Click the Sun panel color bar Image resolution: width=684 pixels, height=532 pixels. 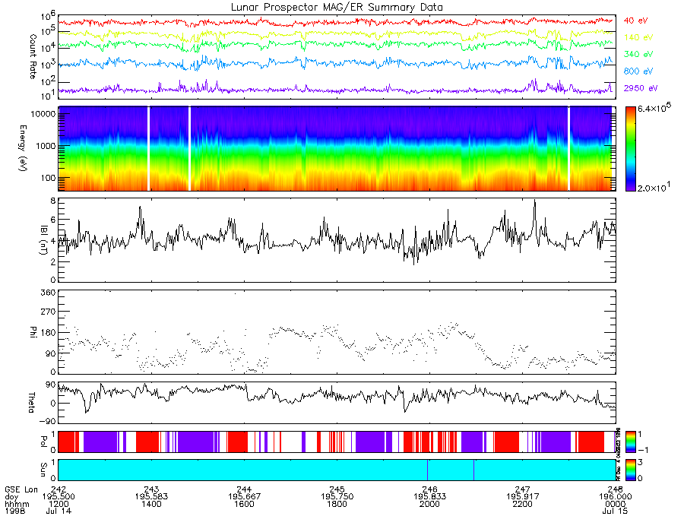click(630, 470)
